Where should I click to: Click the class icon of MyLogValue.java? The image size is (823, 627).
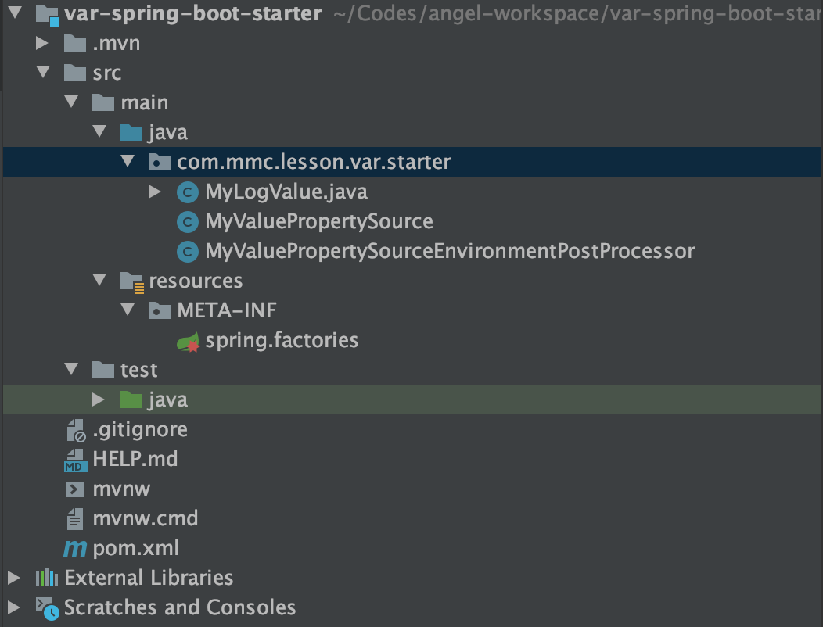pyautogui.click(x=188, y=192)
